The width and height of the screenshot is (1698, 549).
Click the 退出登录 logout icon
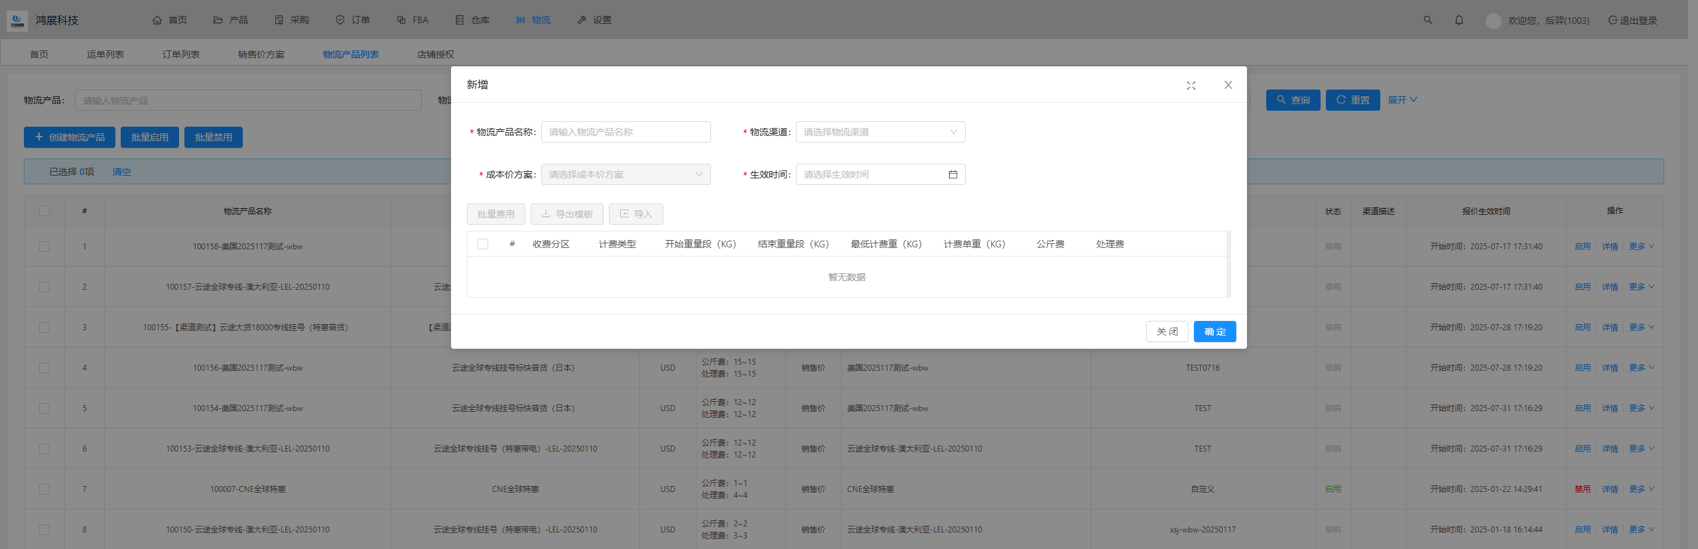[x=1612, y=21]
